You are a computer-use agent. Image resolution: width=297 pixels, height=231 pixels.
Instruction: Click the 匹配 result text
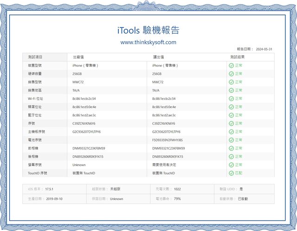pos(239,173)
